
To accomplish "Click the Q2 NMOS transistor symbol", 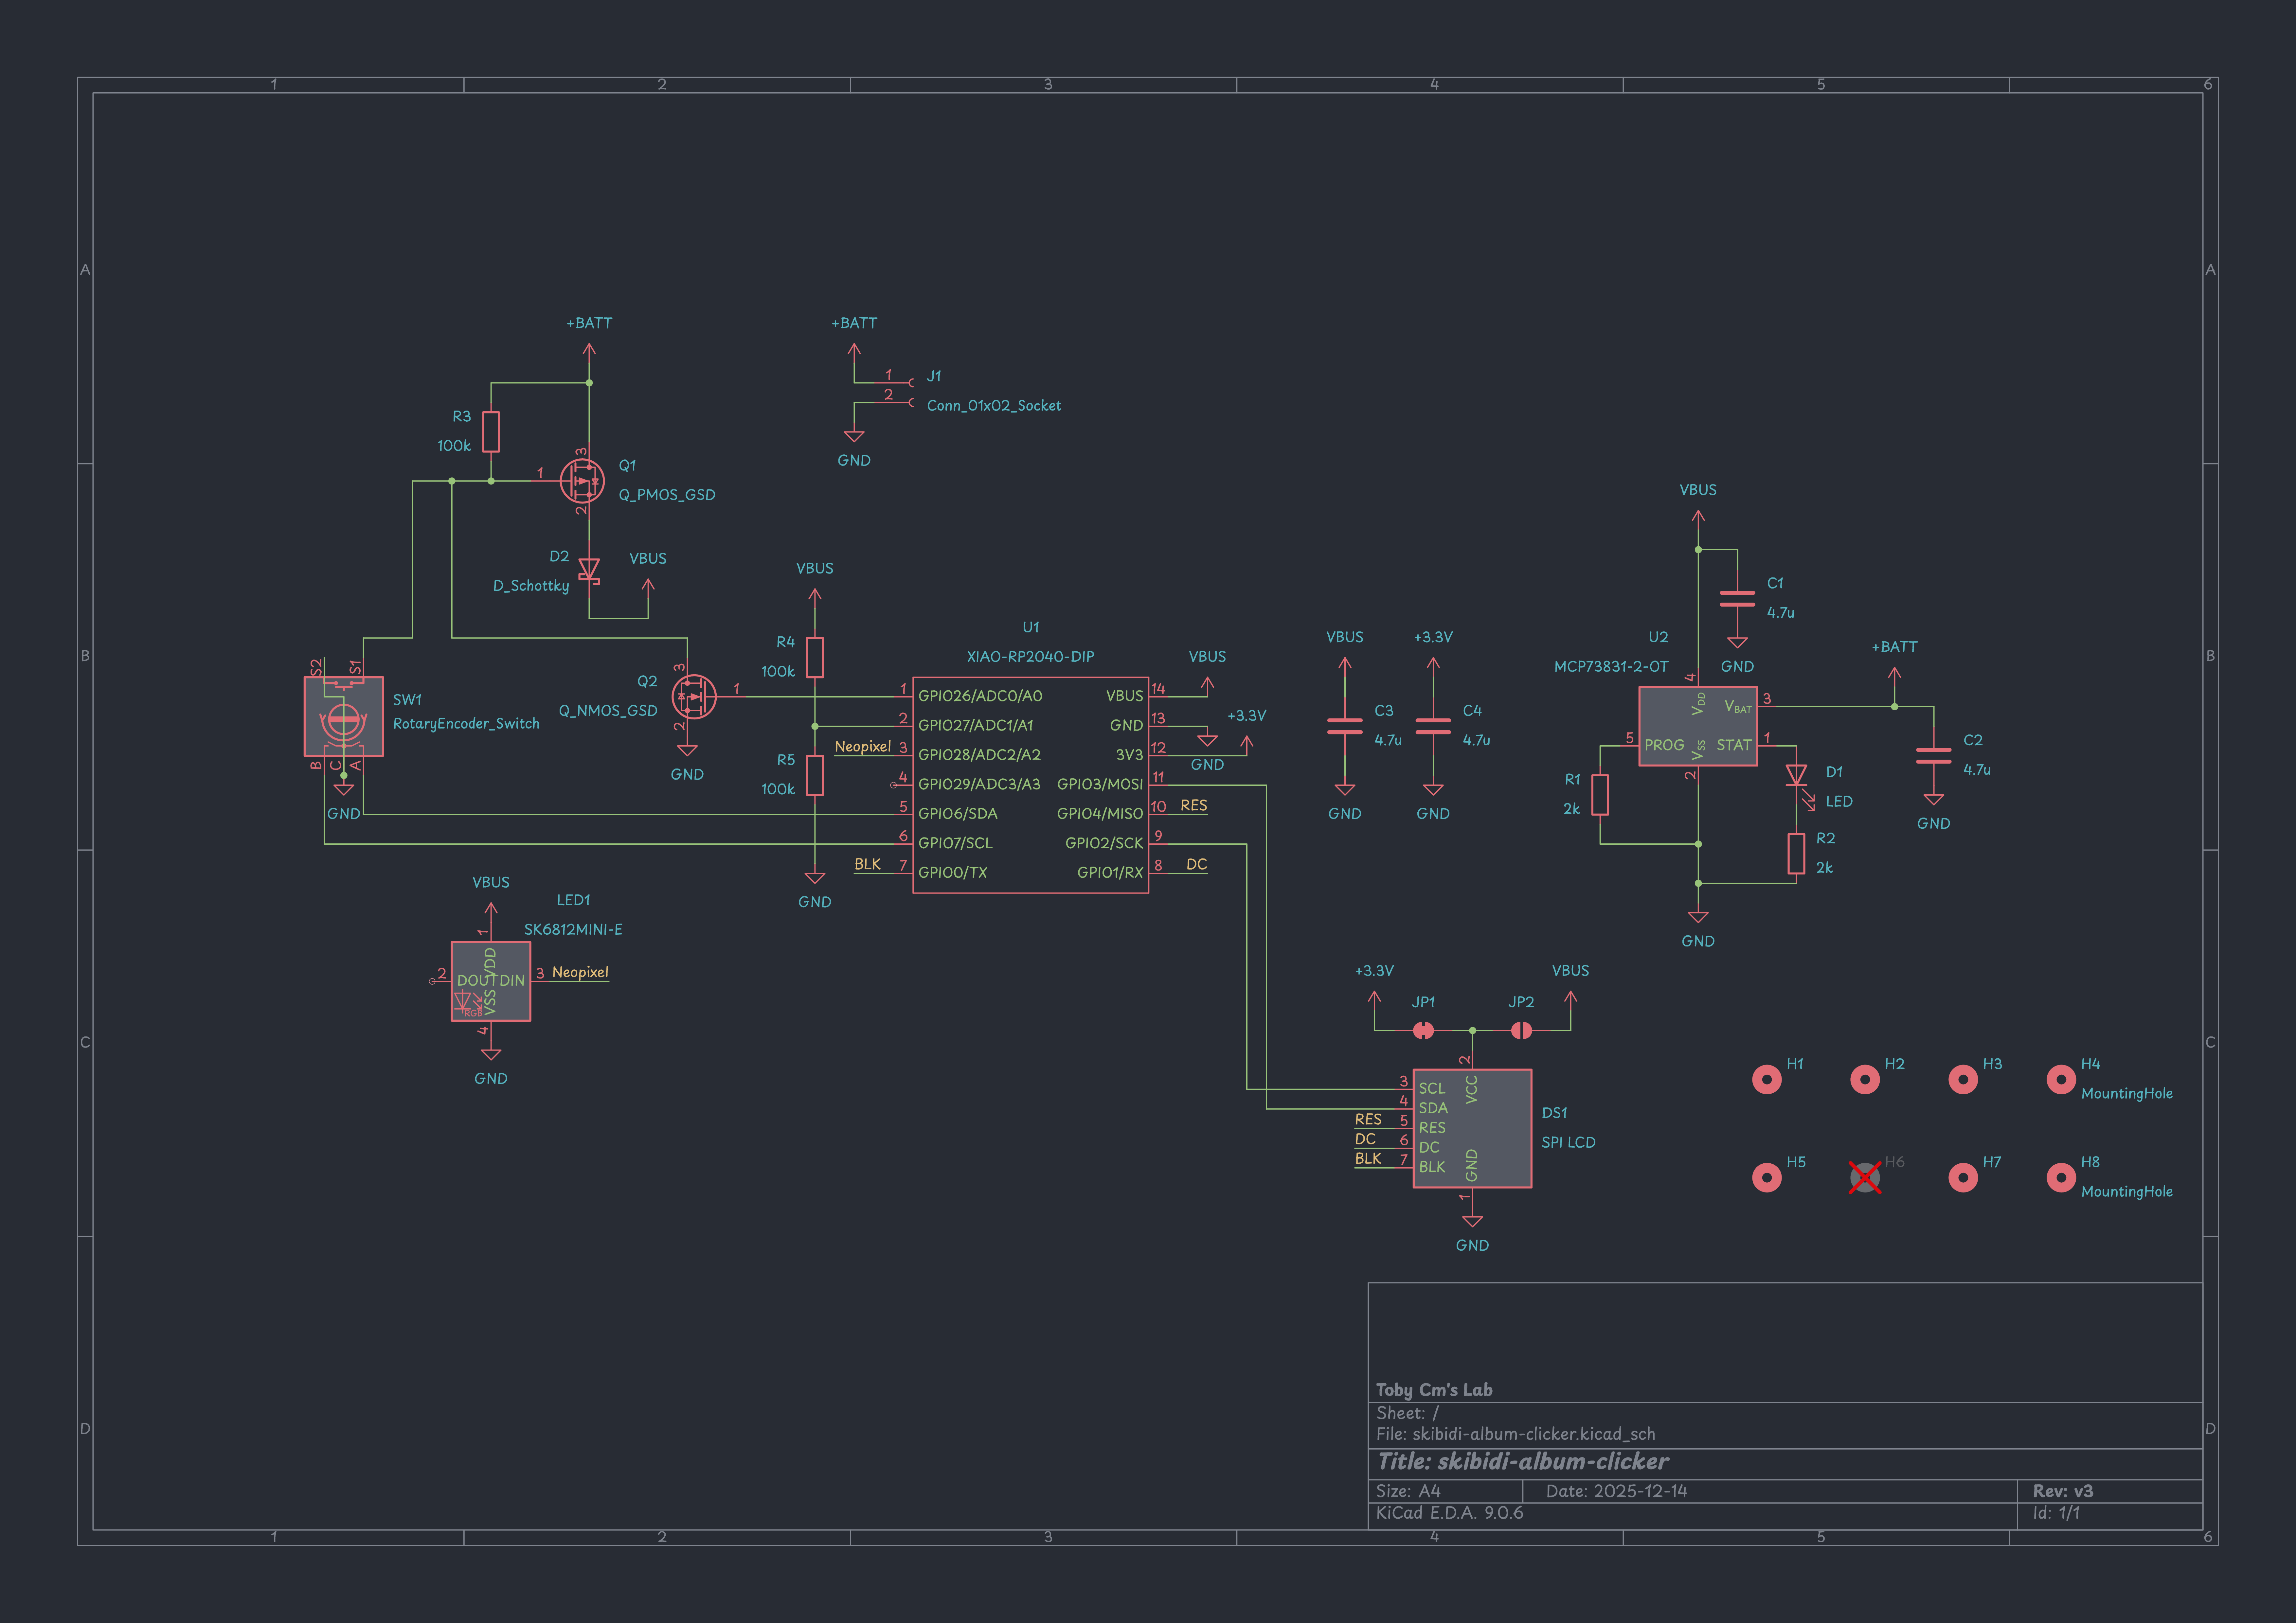I will pos(694,697).
